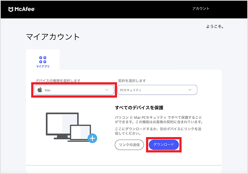Open the アカウント menu in header
The width and height of the screenshot is (248, 174).
click(201, 9)
